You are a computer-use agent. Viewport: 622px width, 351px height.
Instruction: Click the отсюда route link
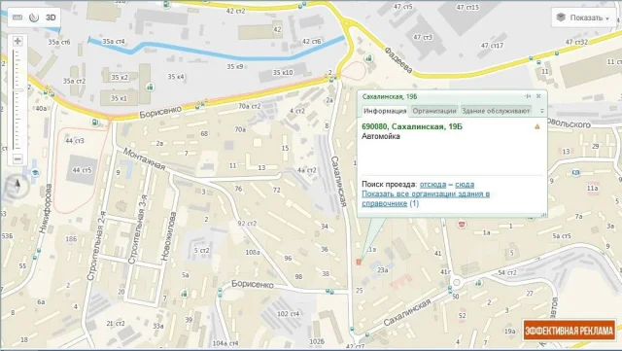(432, 184)
